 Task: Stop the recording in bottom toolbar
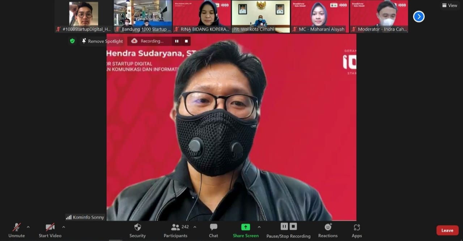(293, 227)
